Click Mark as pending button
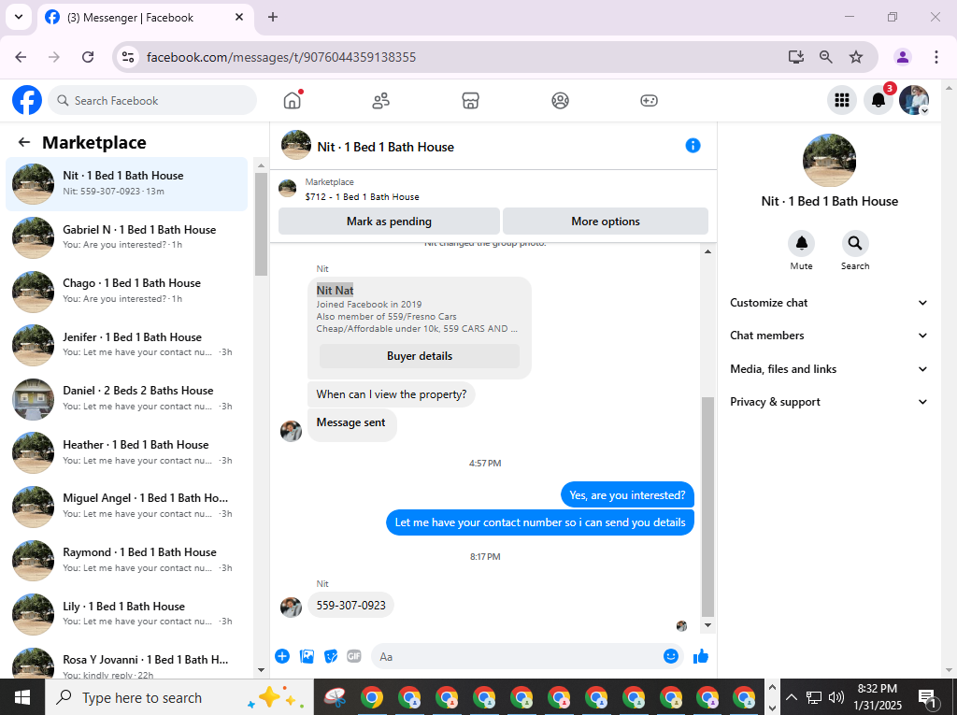 click(x=389, y=221)
